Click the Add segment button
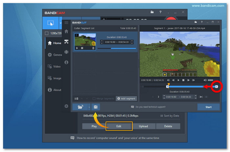230x152 pixels. click(x=126, y=98)
